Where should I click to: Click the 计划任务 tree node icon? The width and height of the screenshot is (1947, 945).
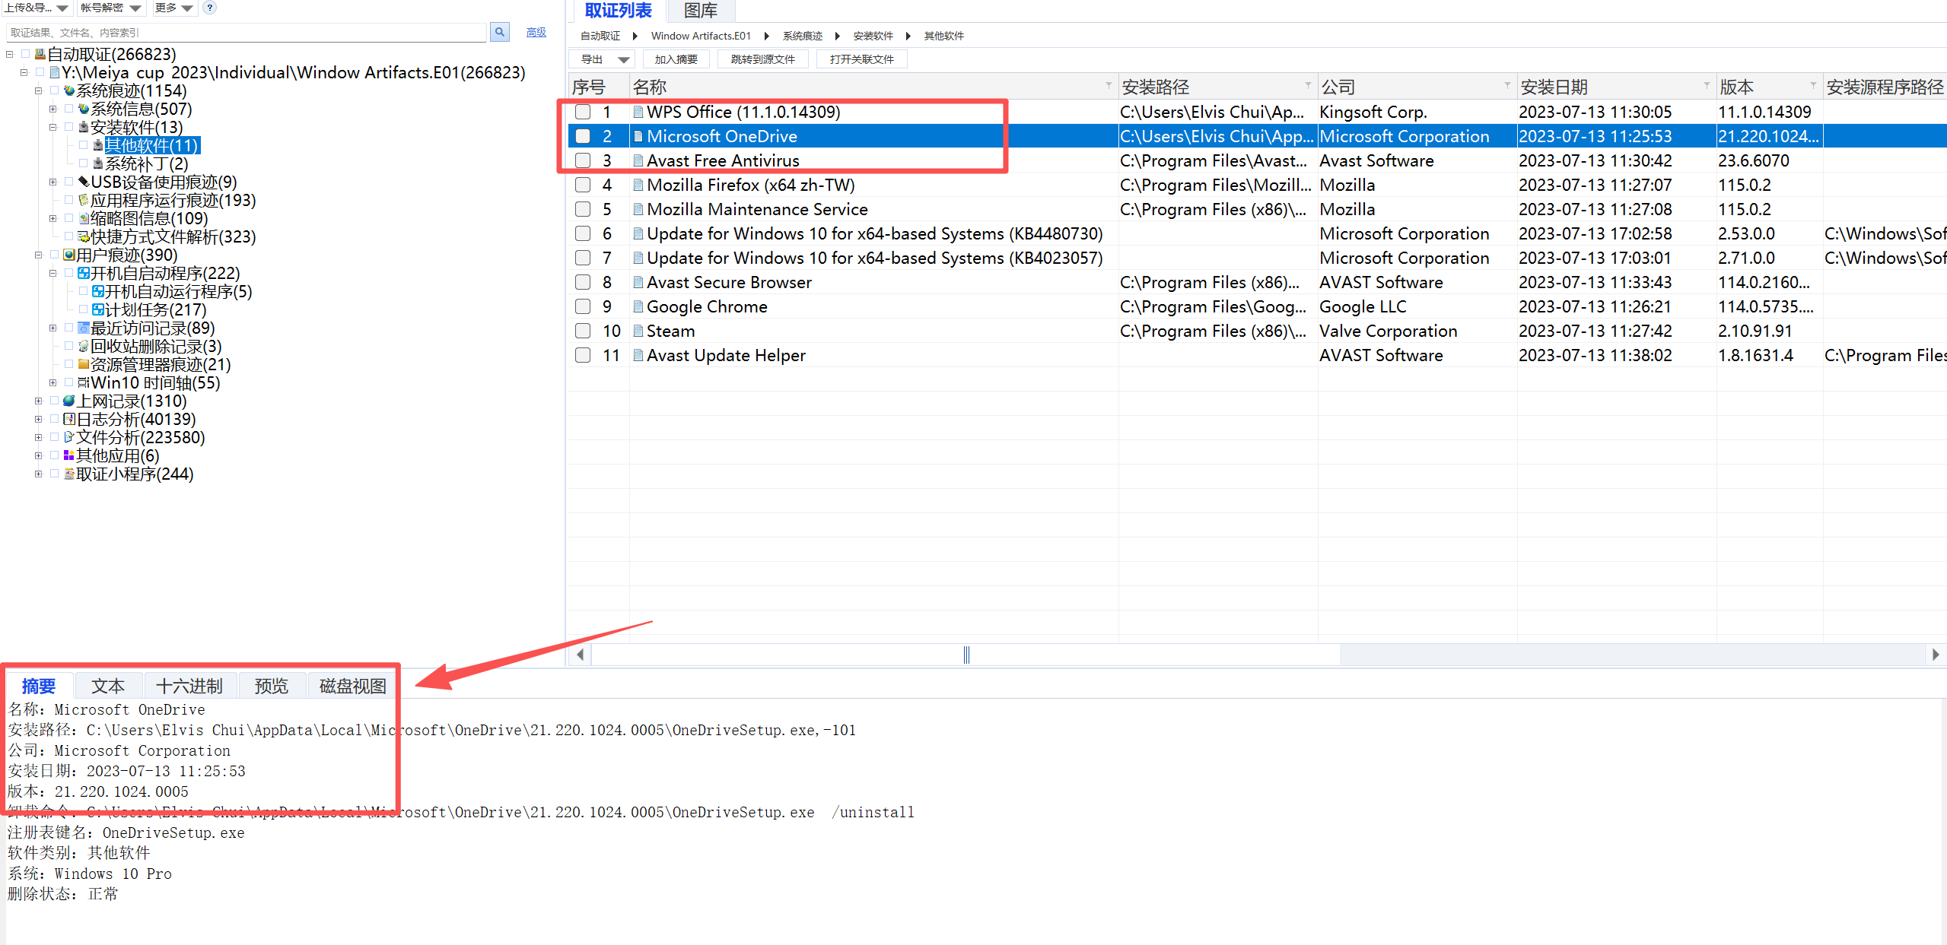point(97,309)
